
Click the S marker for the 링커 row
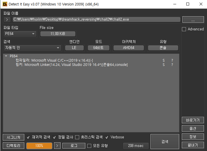[x=164, y=65]
